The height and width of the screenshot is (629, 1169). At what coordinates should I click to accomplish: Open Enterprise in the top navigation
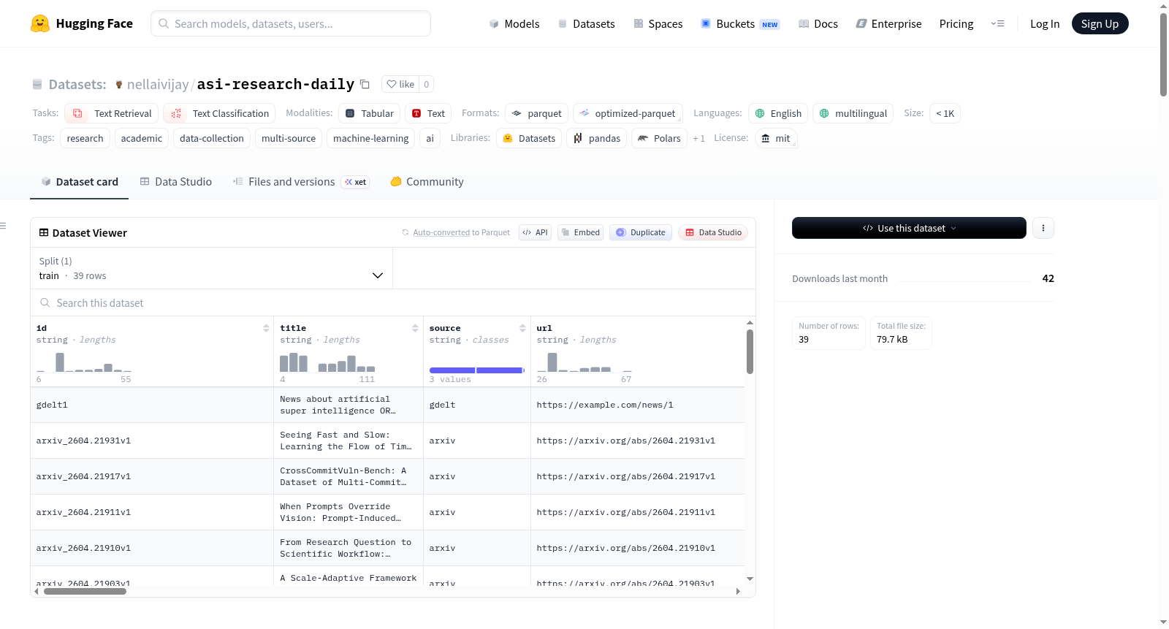888,23
